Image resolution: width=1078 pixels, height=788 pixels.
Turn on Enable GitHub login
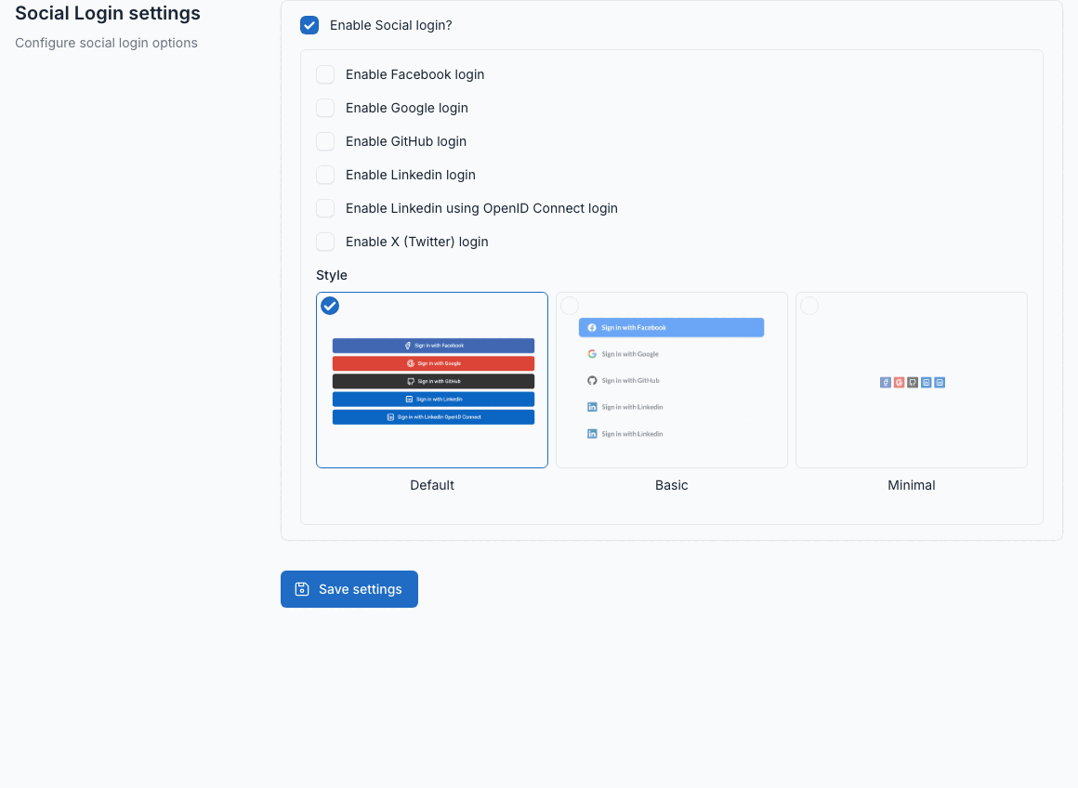point(325,141)
